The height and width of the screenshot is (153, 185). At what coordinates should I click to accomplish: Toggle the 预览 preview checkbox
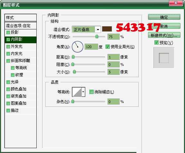(x=156, y=43)
